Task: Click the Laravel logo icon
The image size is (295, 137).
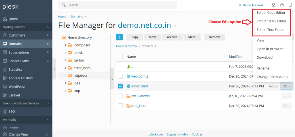Action: click(5, 95)
